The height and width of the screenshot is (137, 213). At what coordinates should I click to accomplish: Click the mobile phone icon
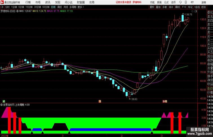tap(186, 2)
